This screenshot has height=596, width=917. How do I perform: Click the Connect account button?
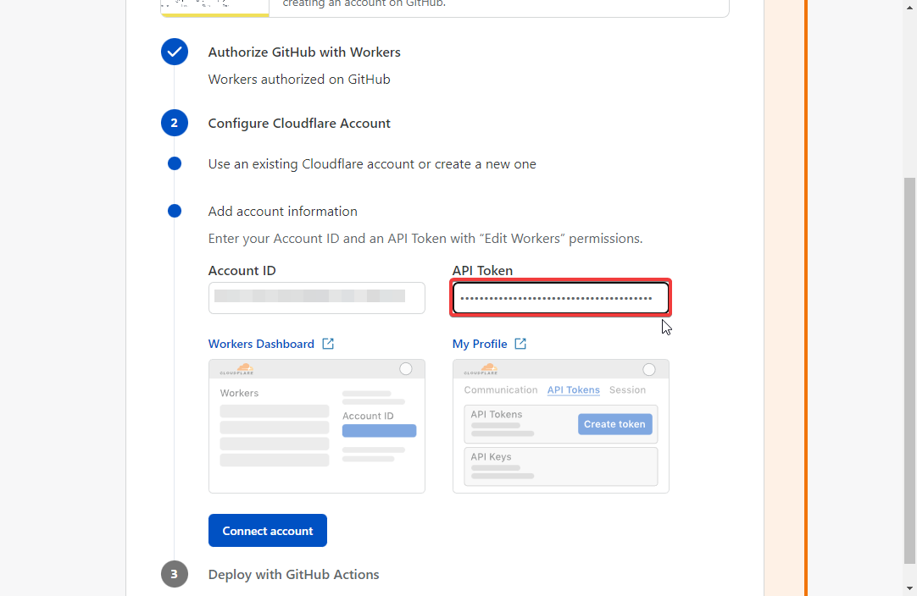click(268, 531)
